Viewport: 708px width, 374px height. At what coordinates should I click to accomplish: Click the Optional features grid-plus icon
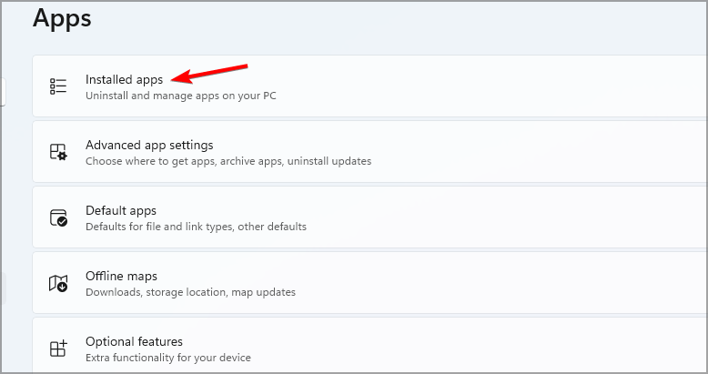point(58,349)
